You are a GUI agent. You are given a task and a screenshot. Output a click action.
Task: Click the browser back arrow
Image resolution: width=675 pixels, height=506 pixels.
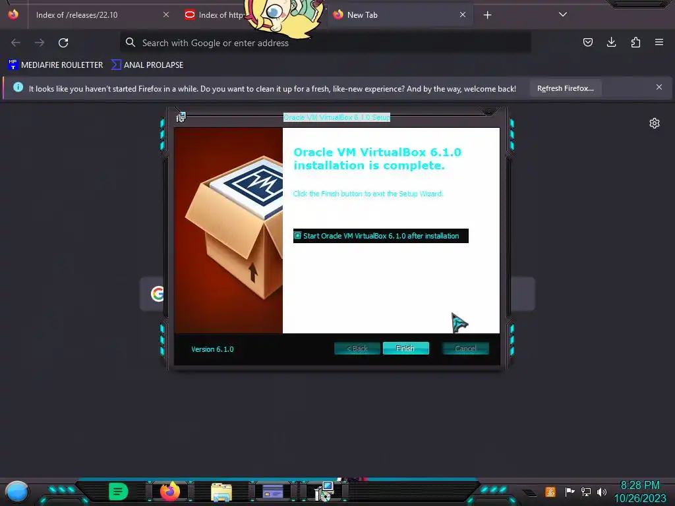(16, 43)
